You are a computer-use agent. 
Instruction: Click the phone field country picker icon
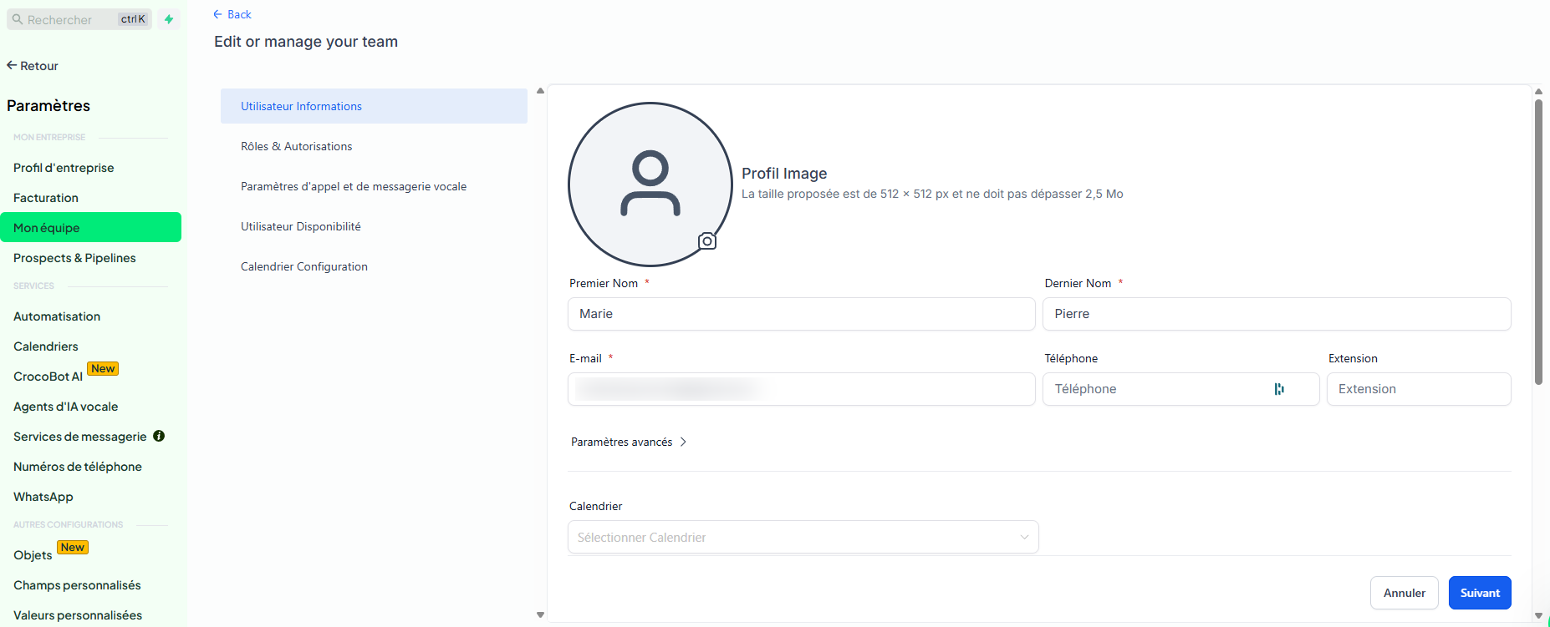pyautogui.click(x=1279, y=389)
